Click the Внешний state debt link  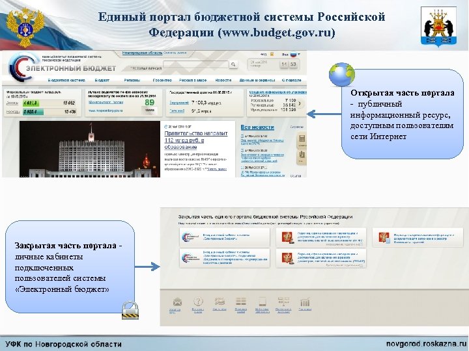pos(177,110)
